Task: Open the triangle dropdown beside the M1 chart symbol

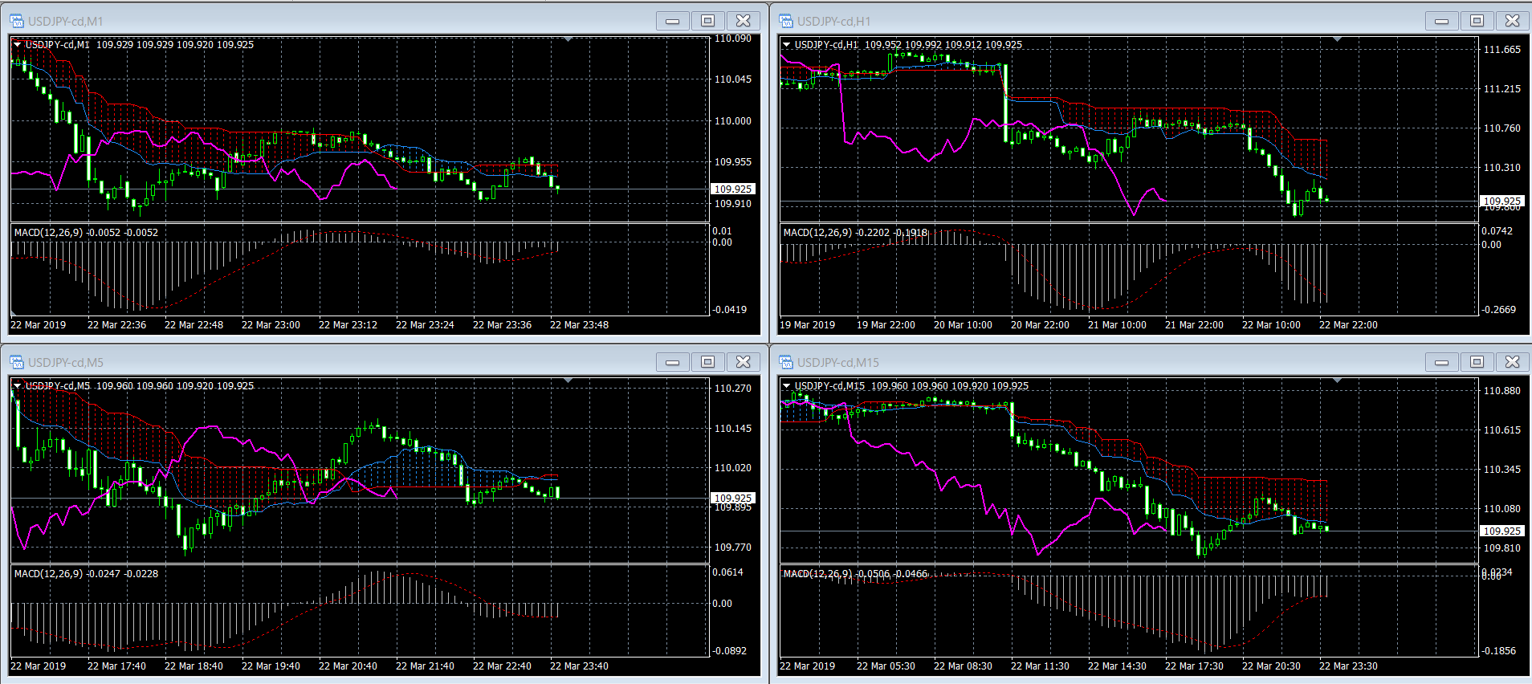Action: point(18,44)
